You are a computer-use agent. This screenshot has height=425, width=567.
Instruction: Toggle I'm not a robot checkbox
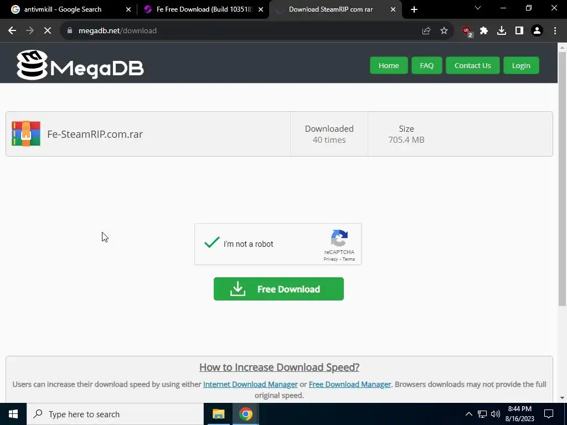[212, 243]
